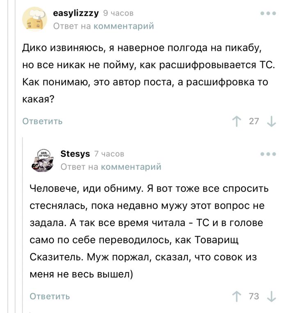The height and width of the screenshot is (313, 287).
Task: Open three-dot menu on Stesys's comment
Action: pyautogui.click(x=268, y=154)
